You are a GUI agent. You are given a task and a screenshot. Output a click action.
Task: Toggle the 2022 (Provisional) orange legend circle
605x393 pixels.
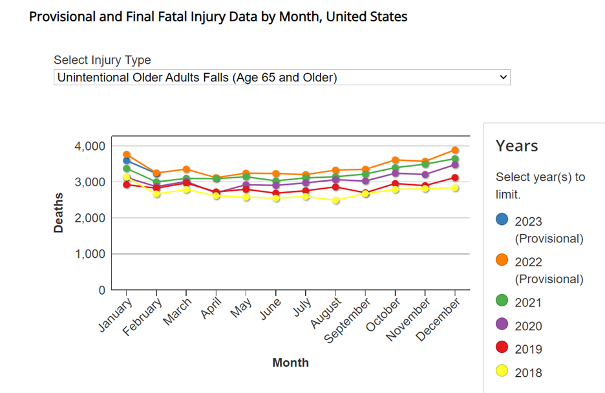pyautogui.click(x=502, y=260)
